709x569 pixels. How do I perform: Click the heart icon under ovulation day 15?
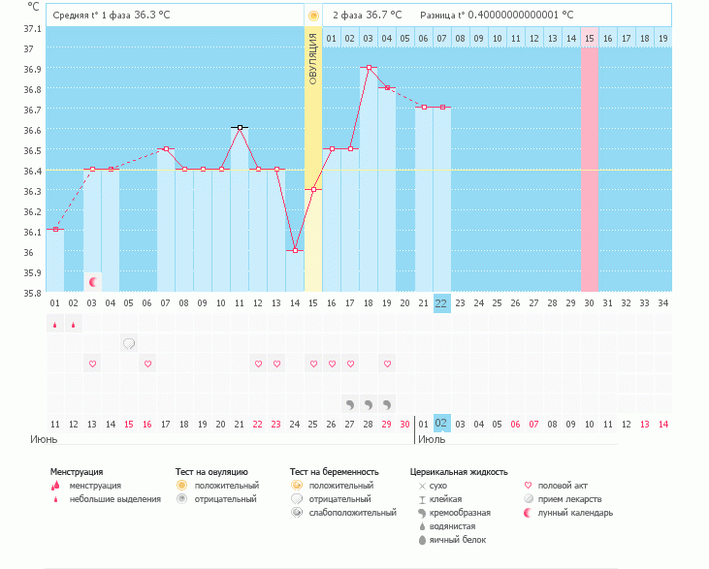pos(313,364)
